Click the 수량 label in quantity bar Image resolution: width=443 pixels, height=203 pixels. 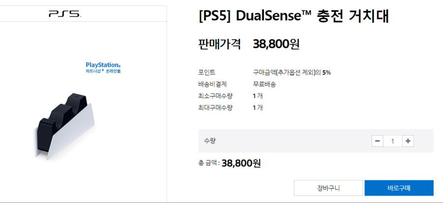(210, 140)
